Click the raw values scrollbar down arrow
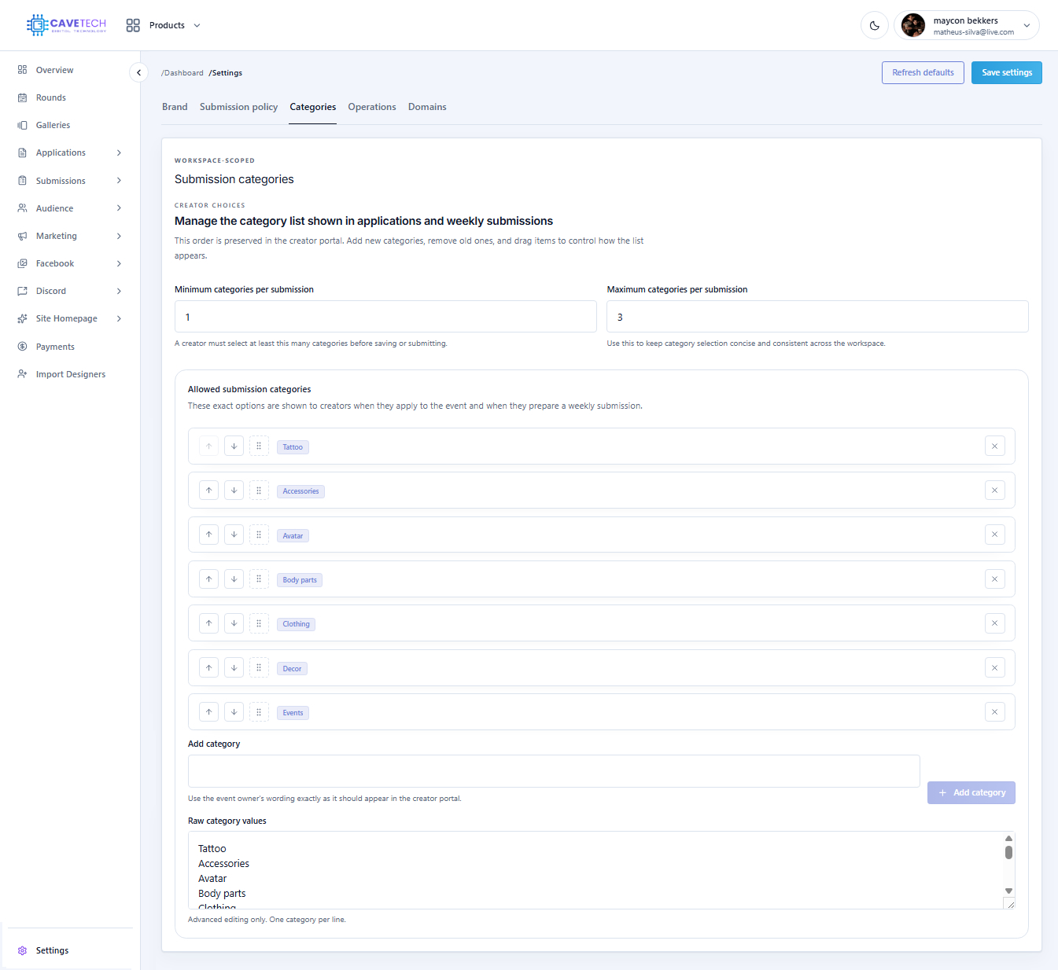 (x=1008, y=891)
